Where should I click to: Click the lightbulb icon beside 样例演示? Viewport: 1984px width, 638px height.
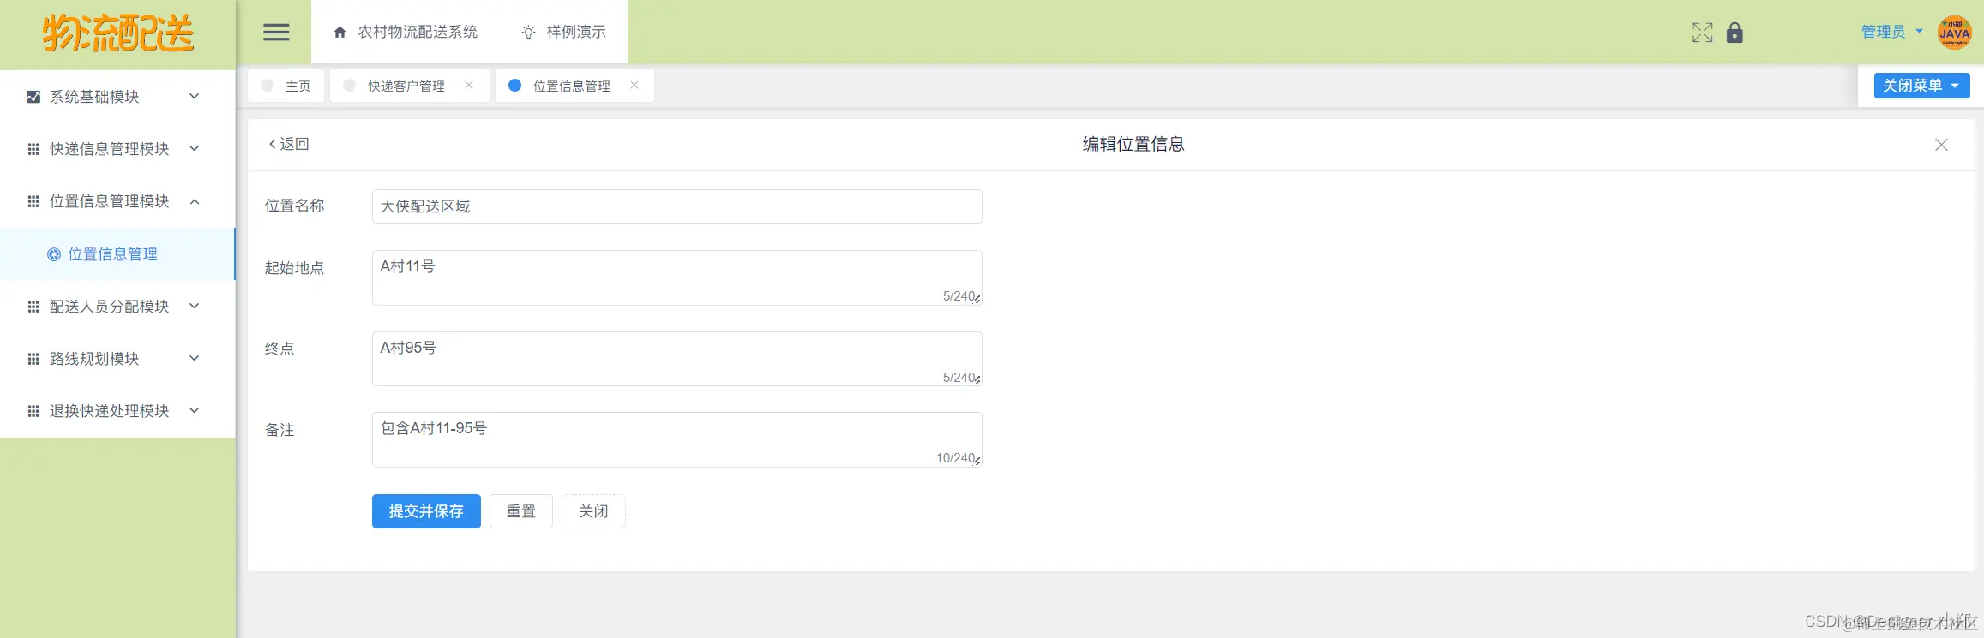(x=528, y=33)
